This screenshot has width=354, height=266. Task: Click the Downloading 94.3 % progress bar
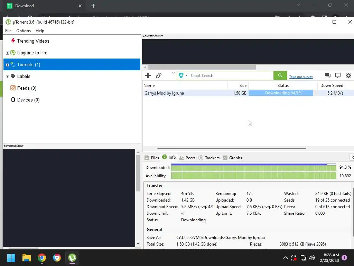coord(281,93)
